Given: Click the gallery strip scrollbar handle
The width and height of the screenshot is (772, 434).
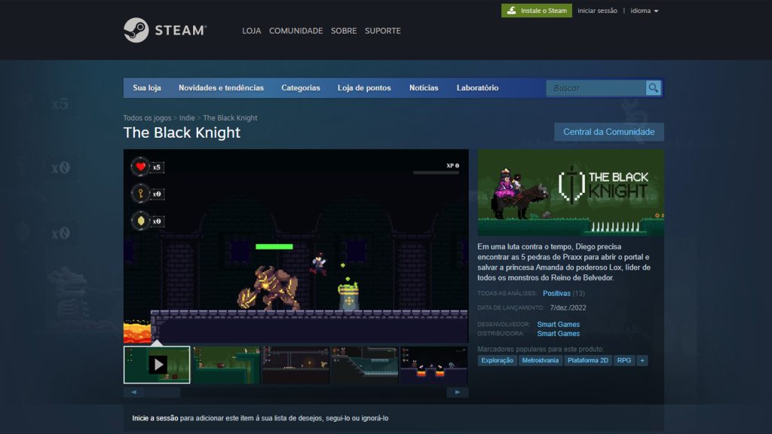Looking at the screenshot, I should point(163,392).
